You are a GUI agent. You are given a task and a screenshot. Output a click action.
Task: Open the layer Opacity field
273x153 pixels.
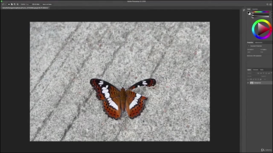point(266,76)
